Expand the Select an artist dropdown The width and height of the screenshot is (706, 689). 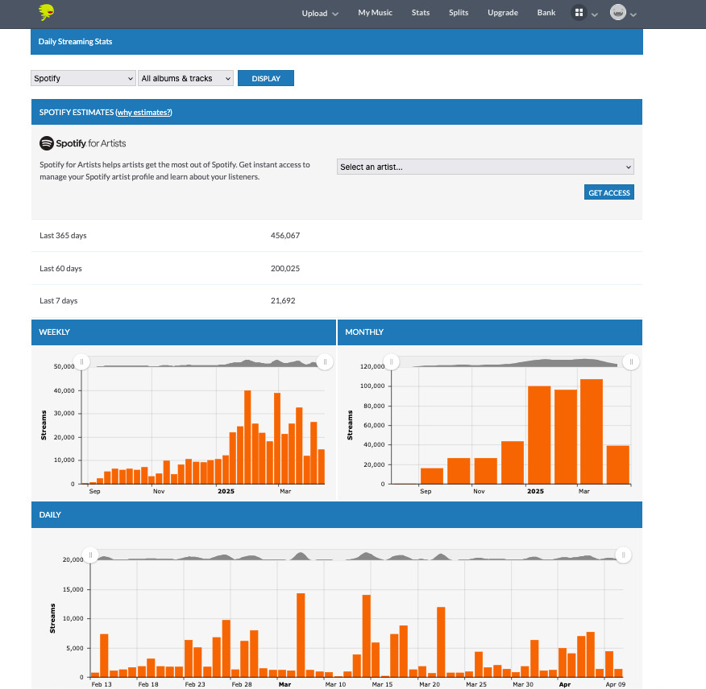tap(485, 167)
